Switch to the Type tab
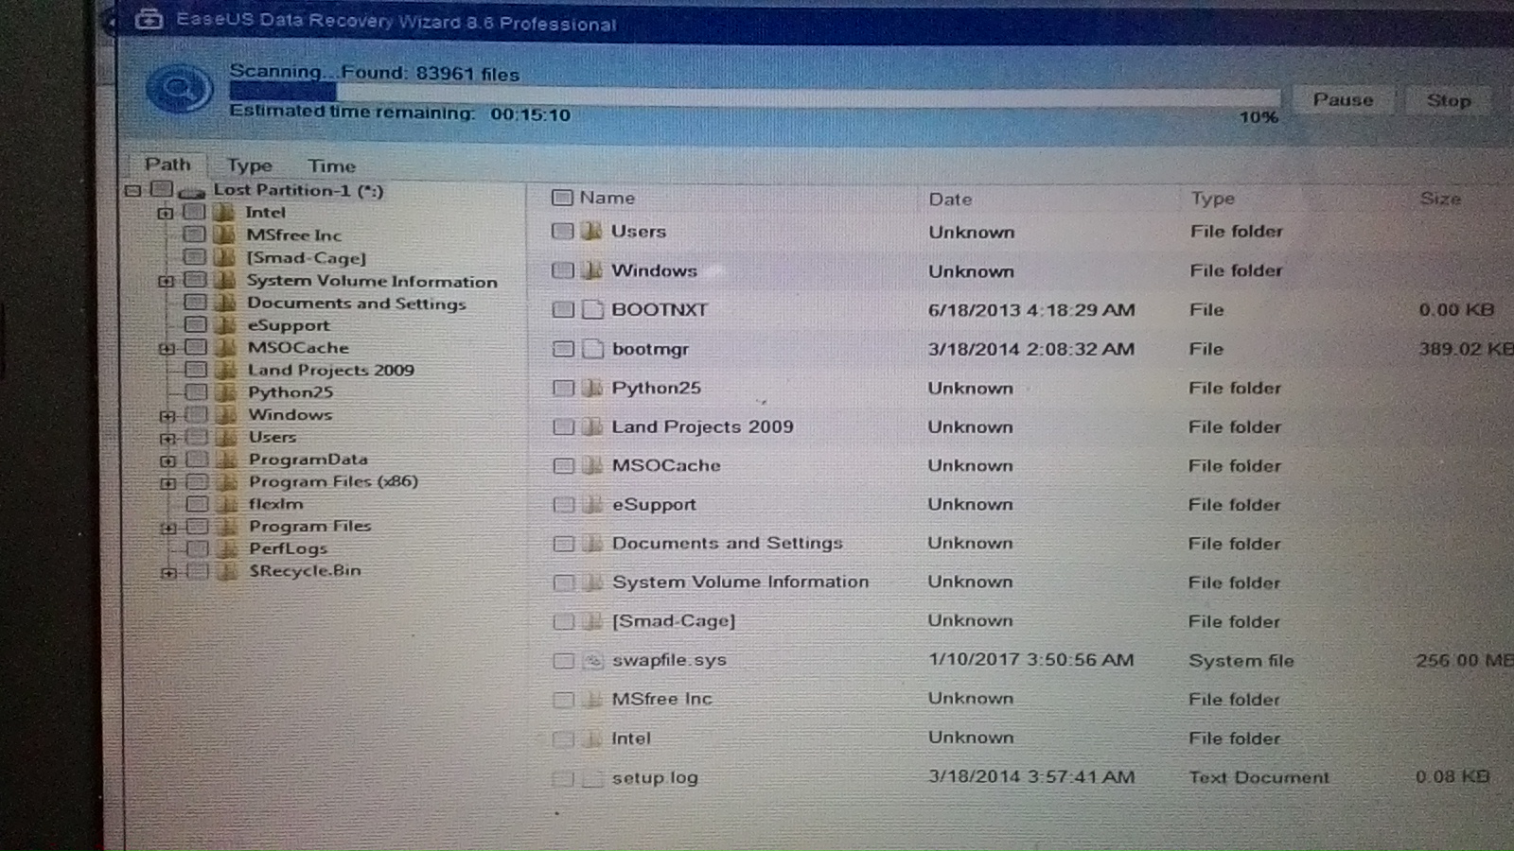 tap(250, 165)
